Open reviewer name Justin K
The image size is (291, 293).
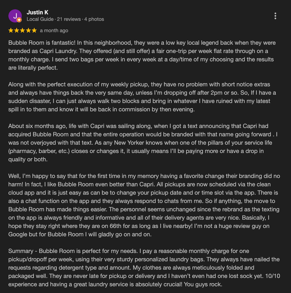[37, 12]
